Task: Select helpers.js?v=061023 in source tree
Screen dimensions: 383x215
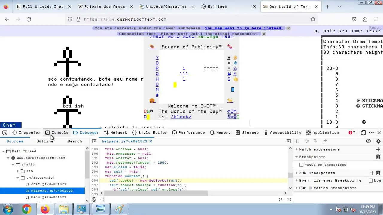Action: point(42,191)
